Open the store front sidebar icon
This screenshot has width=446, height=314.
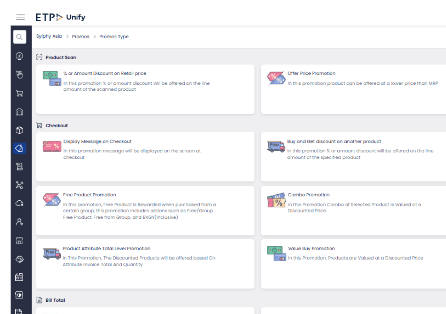[x=20, y=240]
